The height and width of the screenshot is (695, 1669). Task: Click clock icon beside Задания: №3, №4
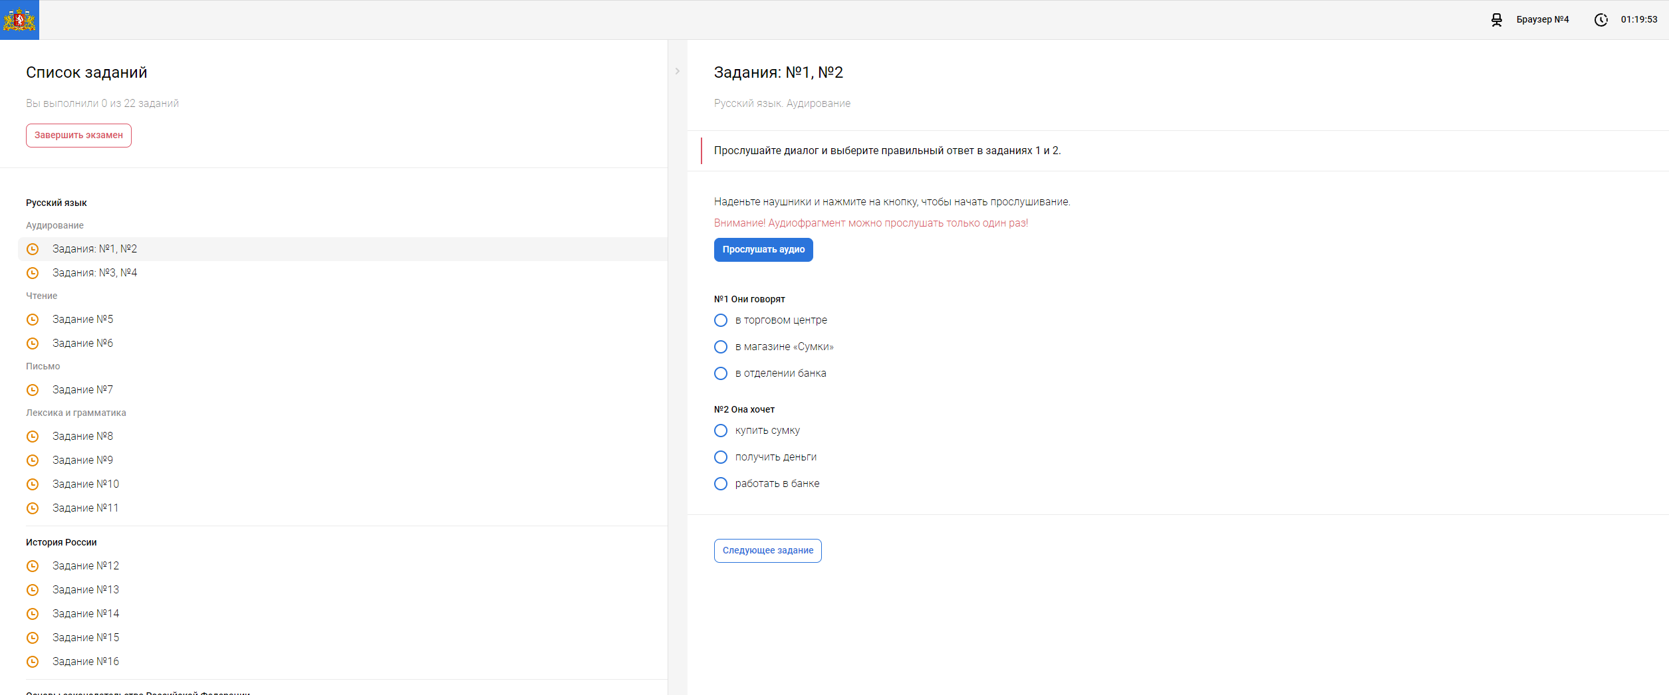[33, 273]
